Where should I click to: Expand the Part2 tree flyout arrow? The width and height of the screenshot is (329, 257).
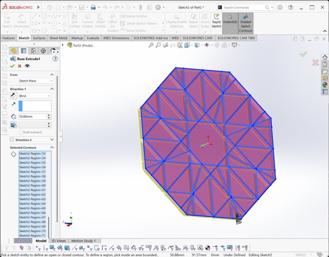point(63,45)
